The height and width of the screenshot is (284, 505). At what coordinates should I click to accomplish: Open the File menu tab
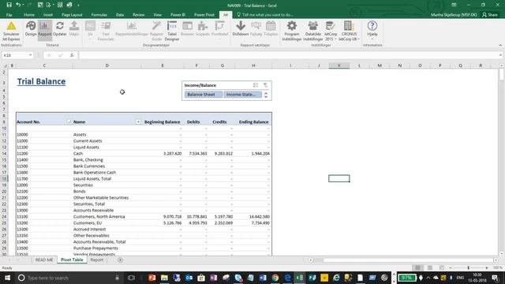[9, 15]
